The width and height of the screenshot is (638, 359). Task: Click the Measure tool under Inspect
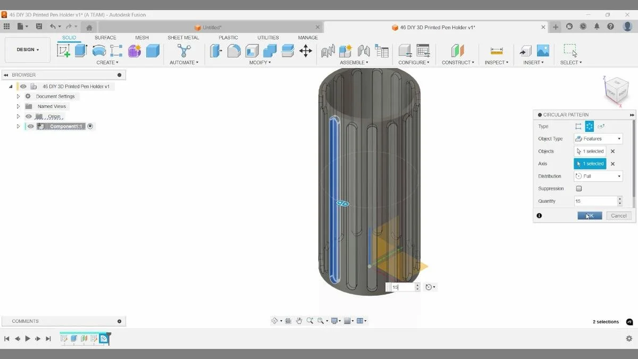click(x=496, y=51)
